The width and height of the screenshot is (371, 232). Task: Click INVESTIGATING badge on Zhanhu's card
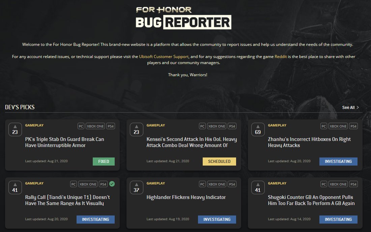tap(338, 162)
